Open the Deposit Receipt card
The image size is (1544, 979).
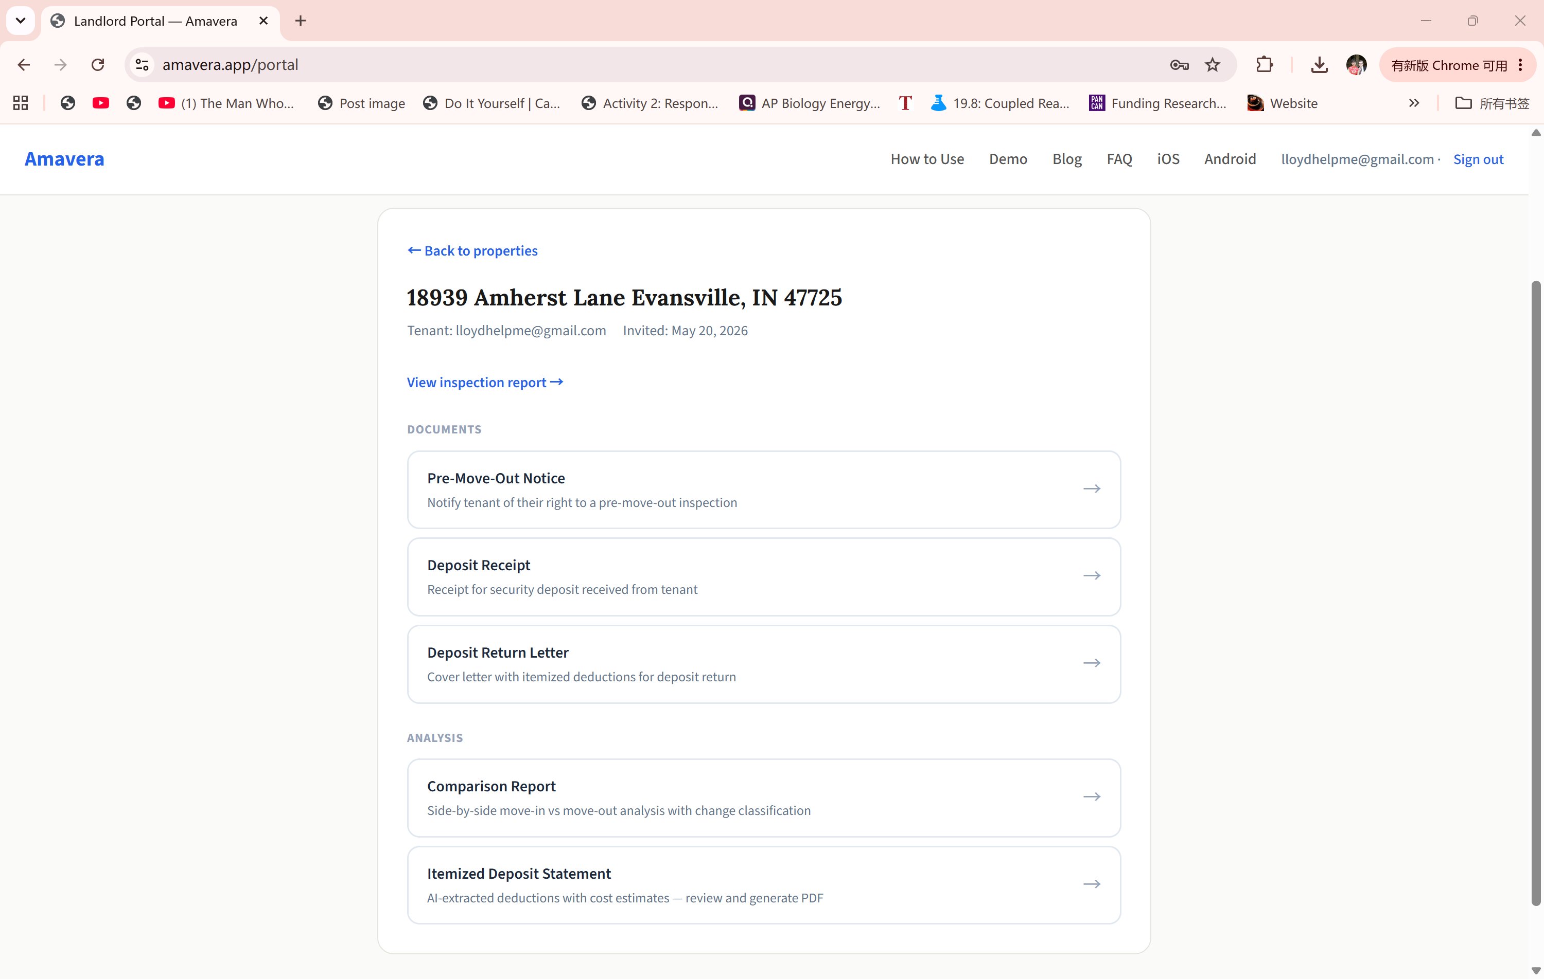click(764, 576)
